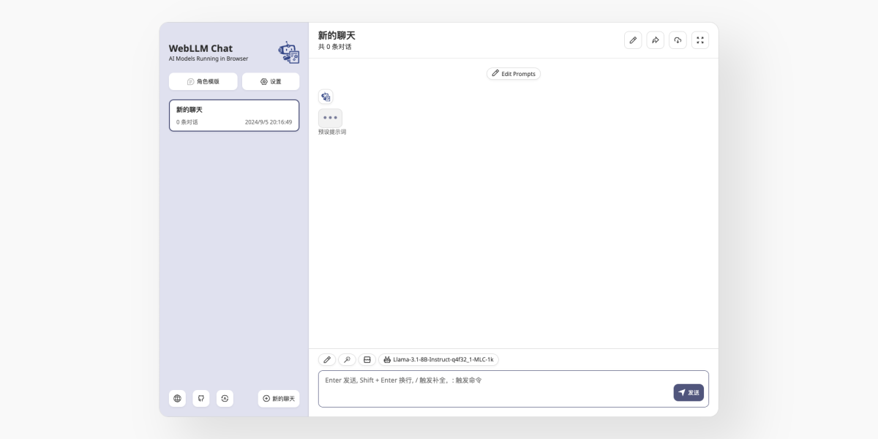Image resolution: width=878 pixels, height=439 pixels.
Task: Open the Llama-3.1-8B-Instruct model selector
Action: point(438,359)
